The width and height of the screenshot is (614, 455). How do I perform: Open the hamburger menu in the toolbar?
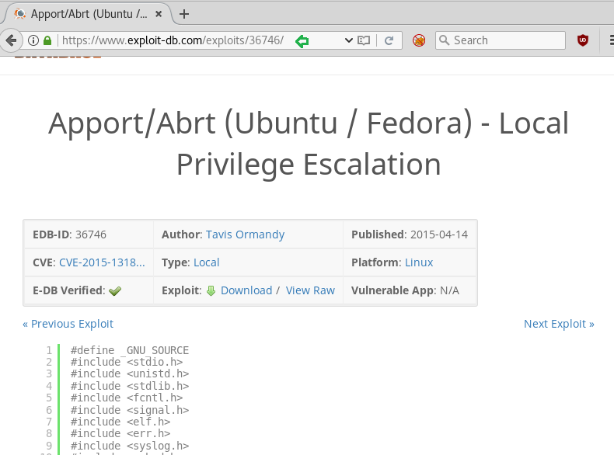click(606, 40)
